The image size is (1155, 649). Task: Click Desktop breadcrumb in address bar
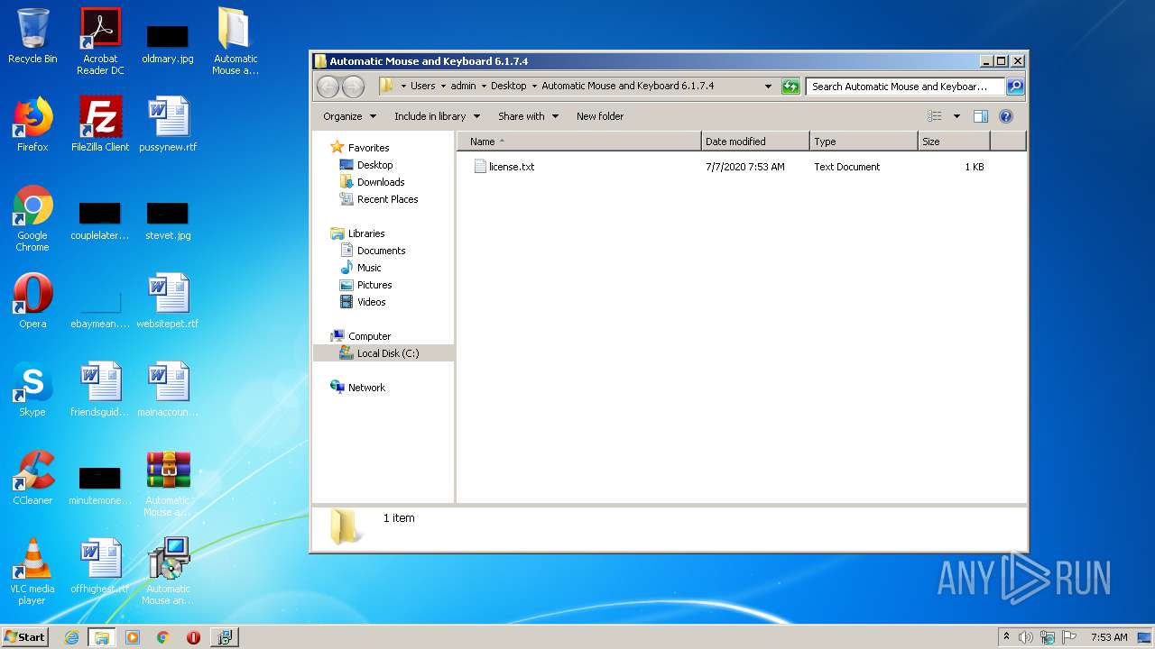coord(508,87)
